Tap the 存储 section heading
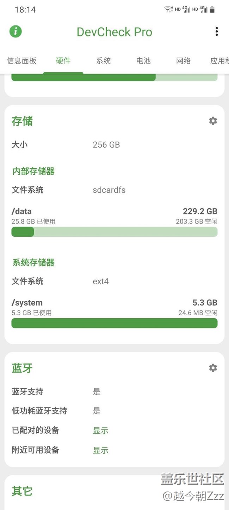The height and width of the screenshot is (510, 229). pos(22,121)
